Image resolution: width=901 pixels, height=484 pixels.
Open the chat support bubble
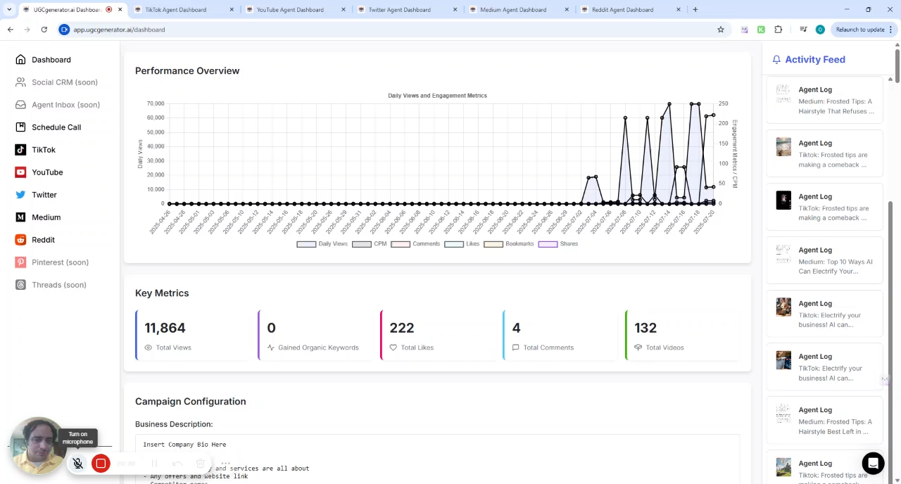[873, 463]
